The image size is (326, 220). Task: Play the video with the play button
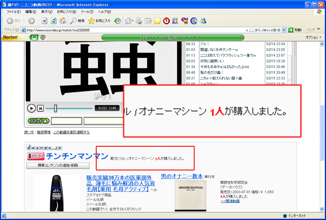click(31, 108)
